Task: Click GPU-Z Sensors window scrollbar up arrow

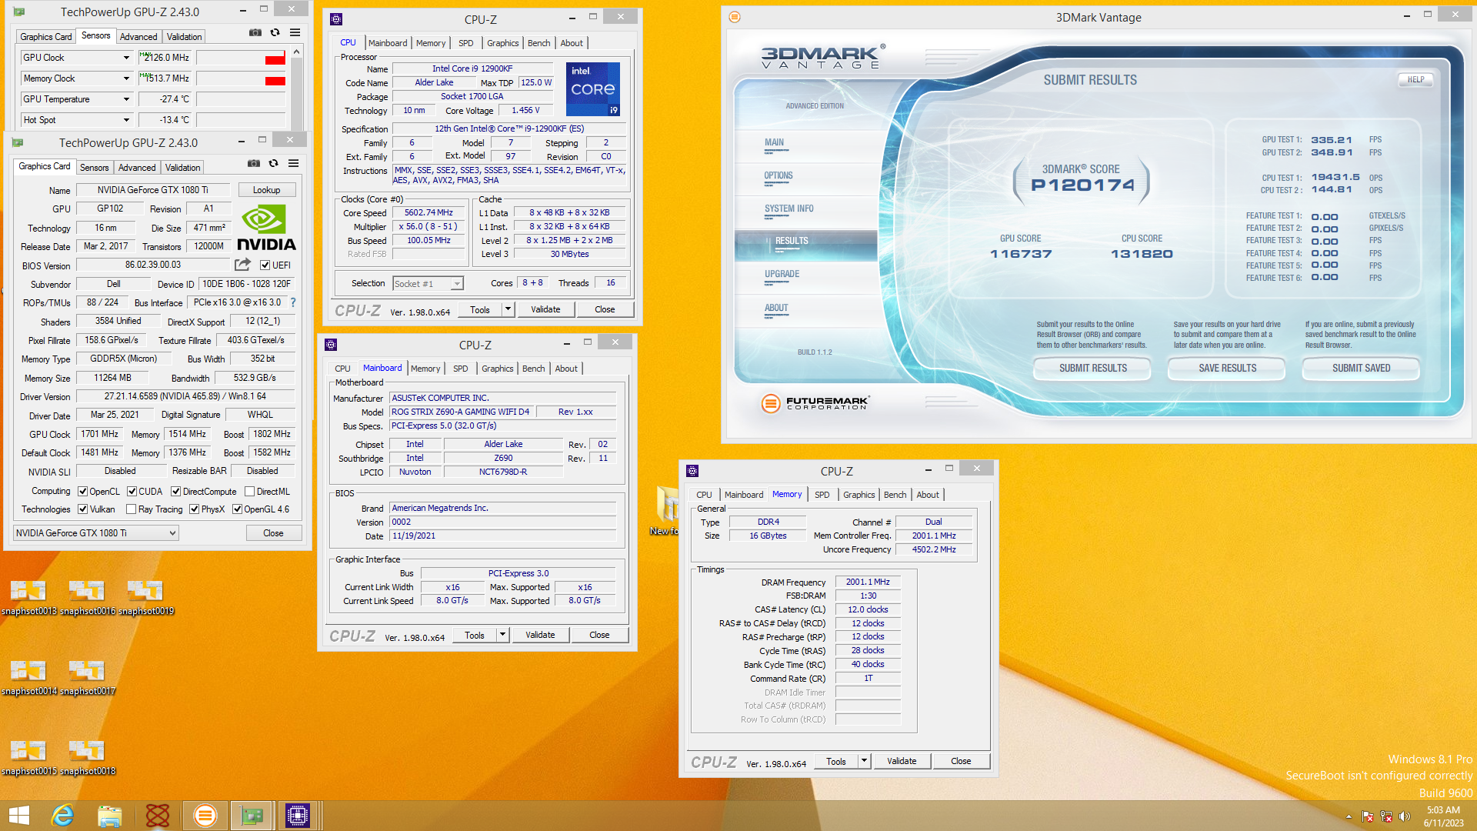Action: click(x=296, y=52)
